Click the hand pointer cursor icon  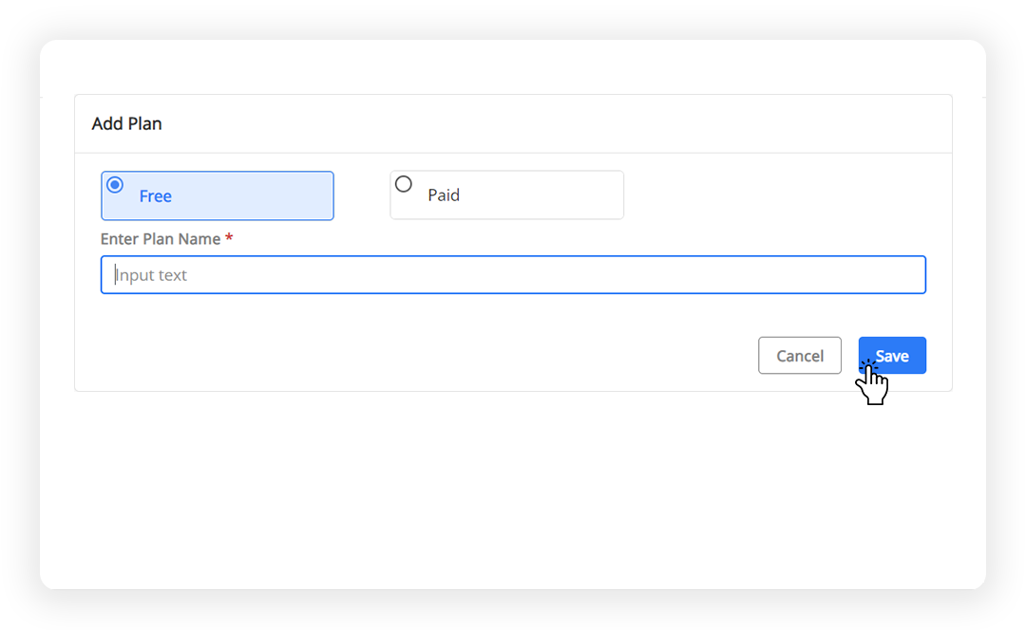coord(871,382)
